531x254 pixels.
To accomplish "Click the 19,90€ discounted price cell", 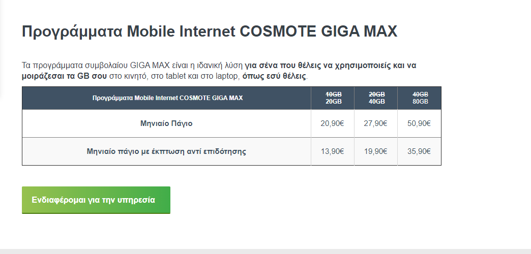I will click(x=376, y=151).
